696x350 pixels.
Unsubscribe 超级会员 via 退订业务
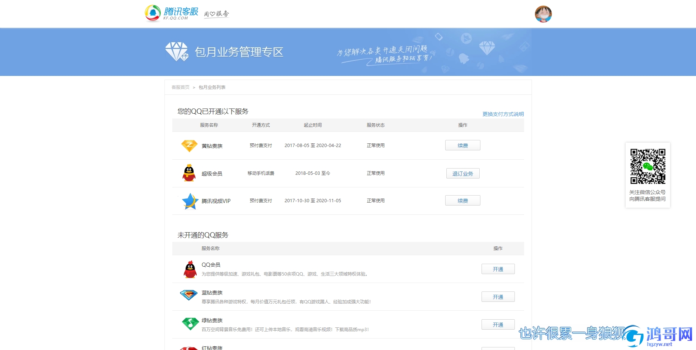[463, 173]
